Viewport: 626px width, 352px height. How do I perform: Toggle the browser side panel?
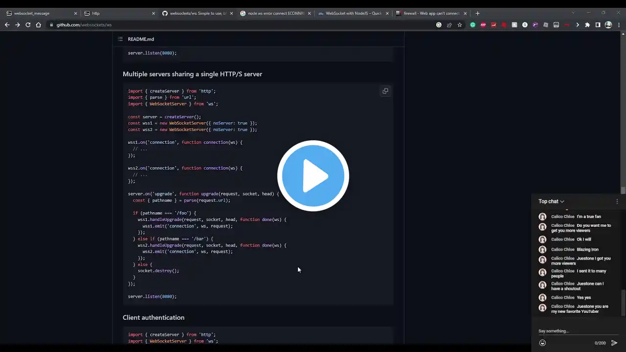(598, 25)
